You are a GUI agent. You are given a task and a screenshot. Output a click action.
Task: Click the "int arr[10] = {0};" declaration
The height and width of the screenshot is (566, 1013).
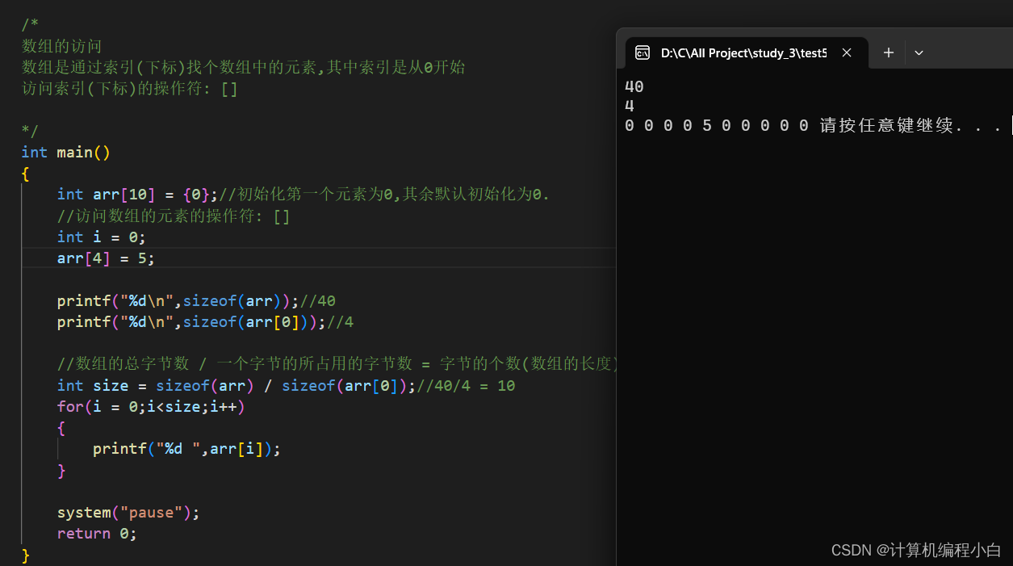tap(137, 195)
